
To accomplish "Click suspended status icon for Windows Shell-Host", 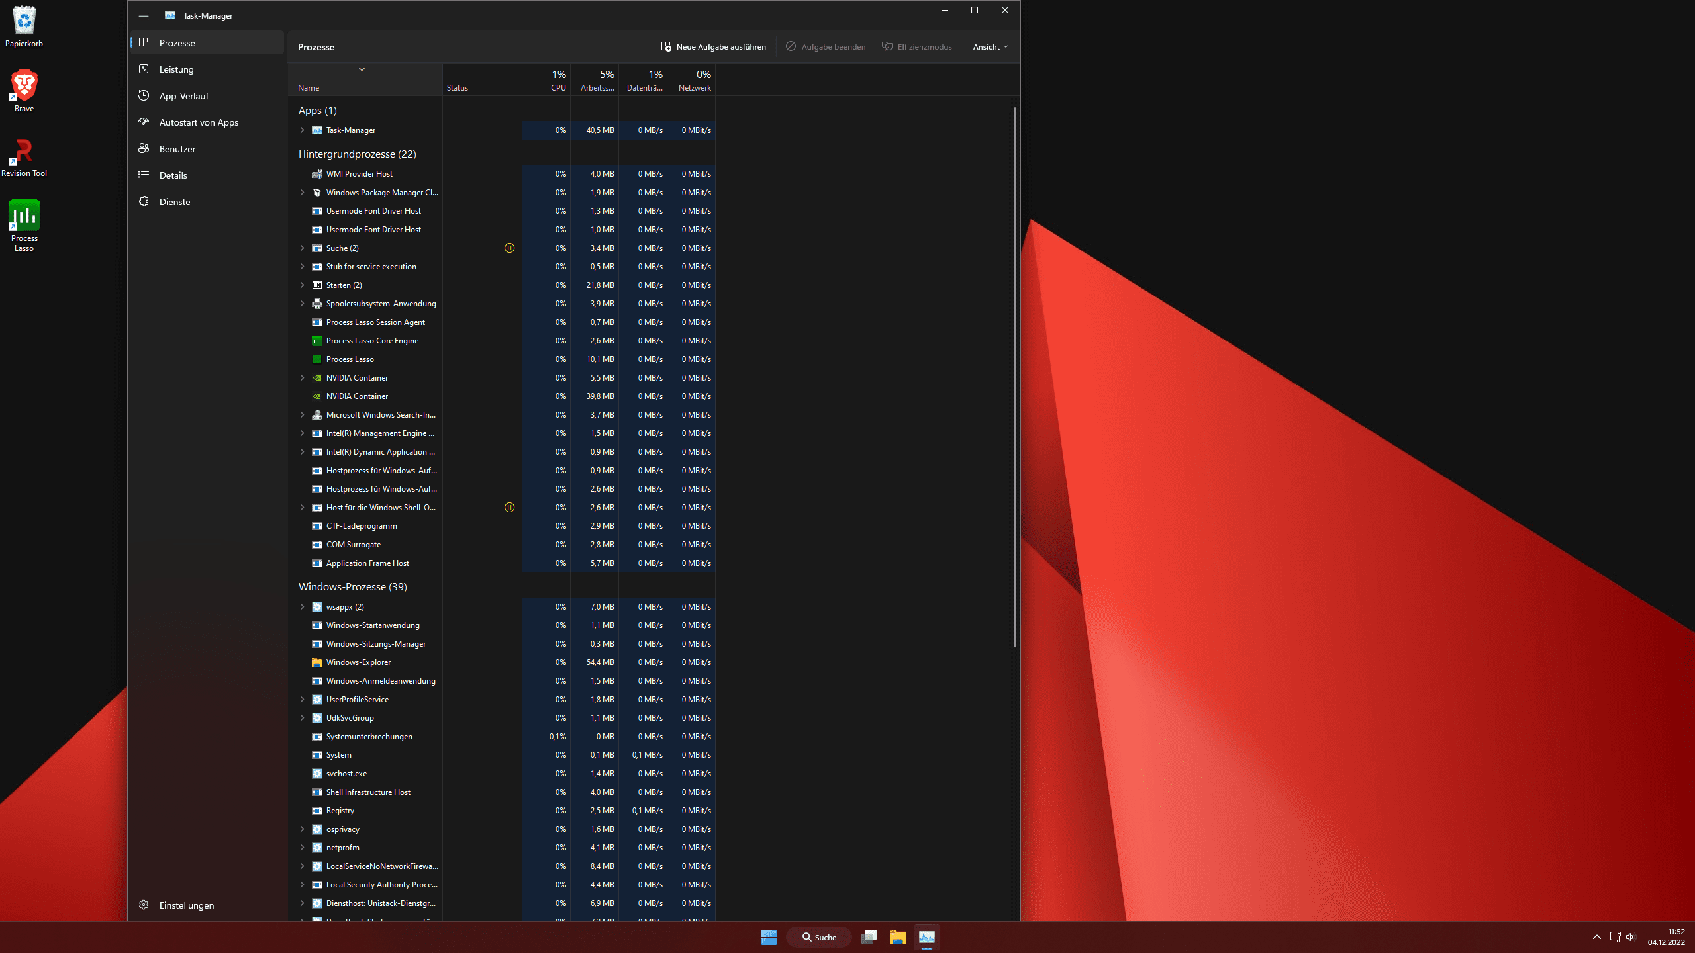I will (x=509, y=508).
